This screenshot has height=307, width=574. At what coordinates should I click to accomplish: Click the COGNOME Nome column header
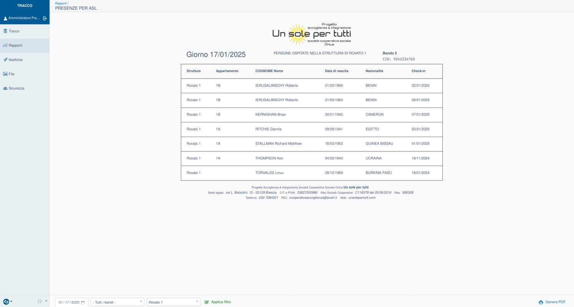[269, 71]
